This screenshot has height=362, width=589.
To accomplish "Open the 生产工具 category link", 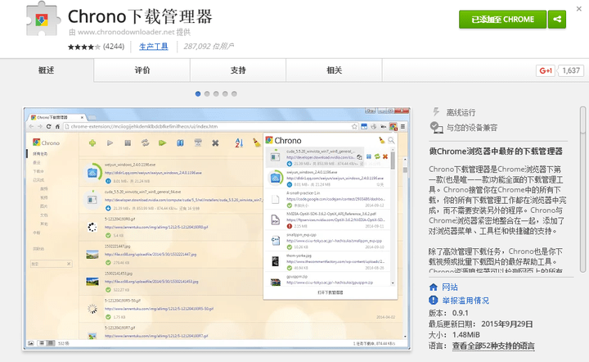I will point(154,47).
